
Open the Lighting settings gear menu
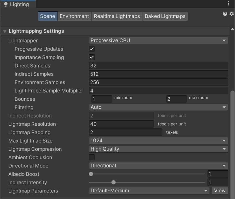[232, 14]
